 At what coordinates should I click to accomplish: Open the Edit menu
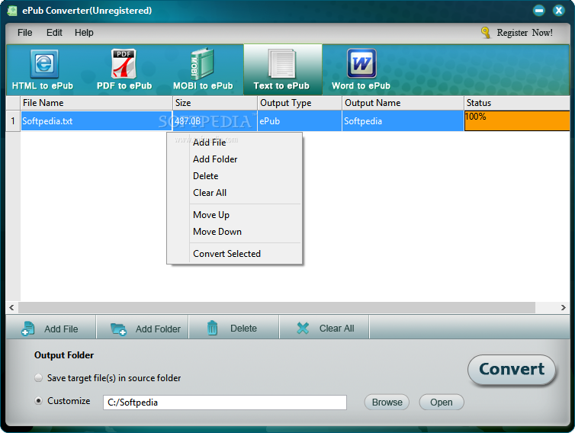54,33
